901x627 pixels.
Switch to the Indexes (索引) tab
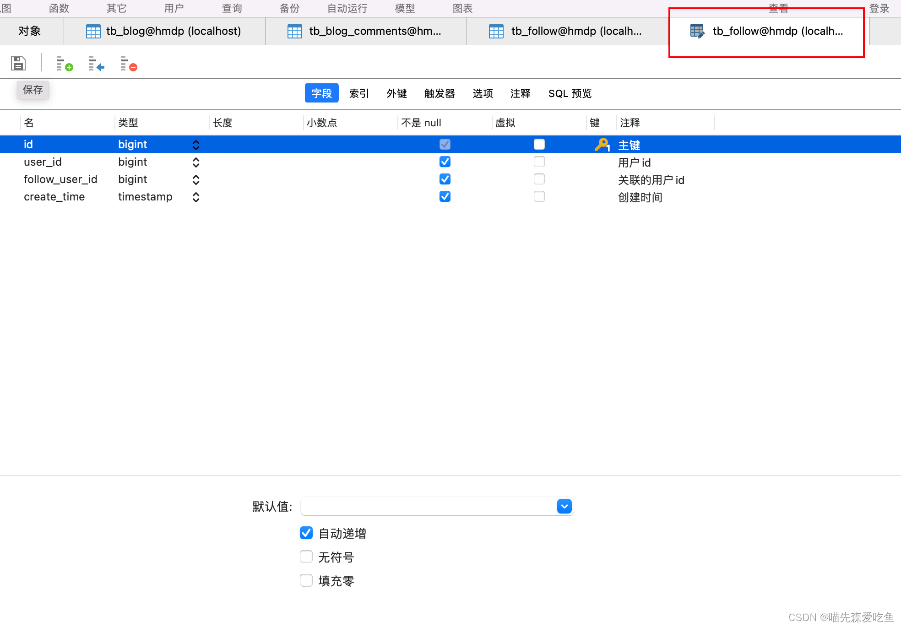click(359, 93)
